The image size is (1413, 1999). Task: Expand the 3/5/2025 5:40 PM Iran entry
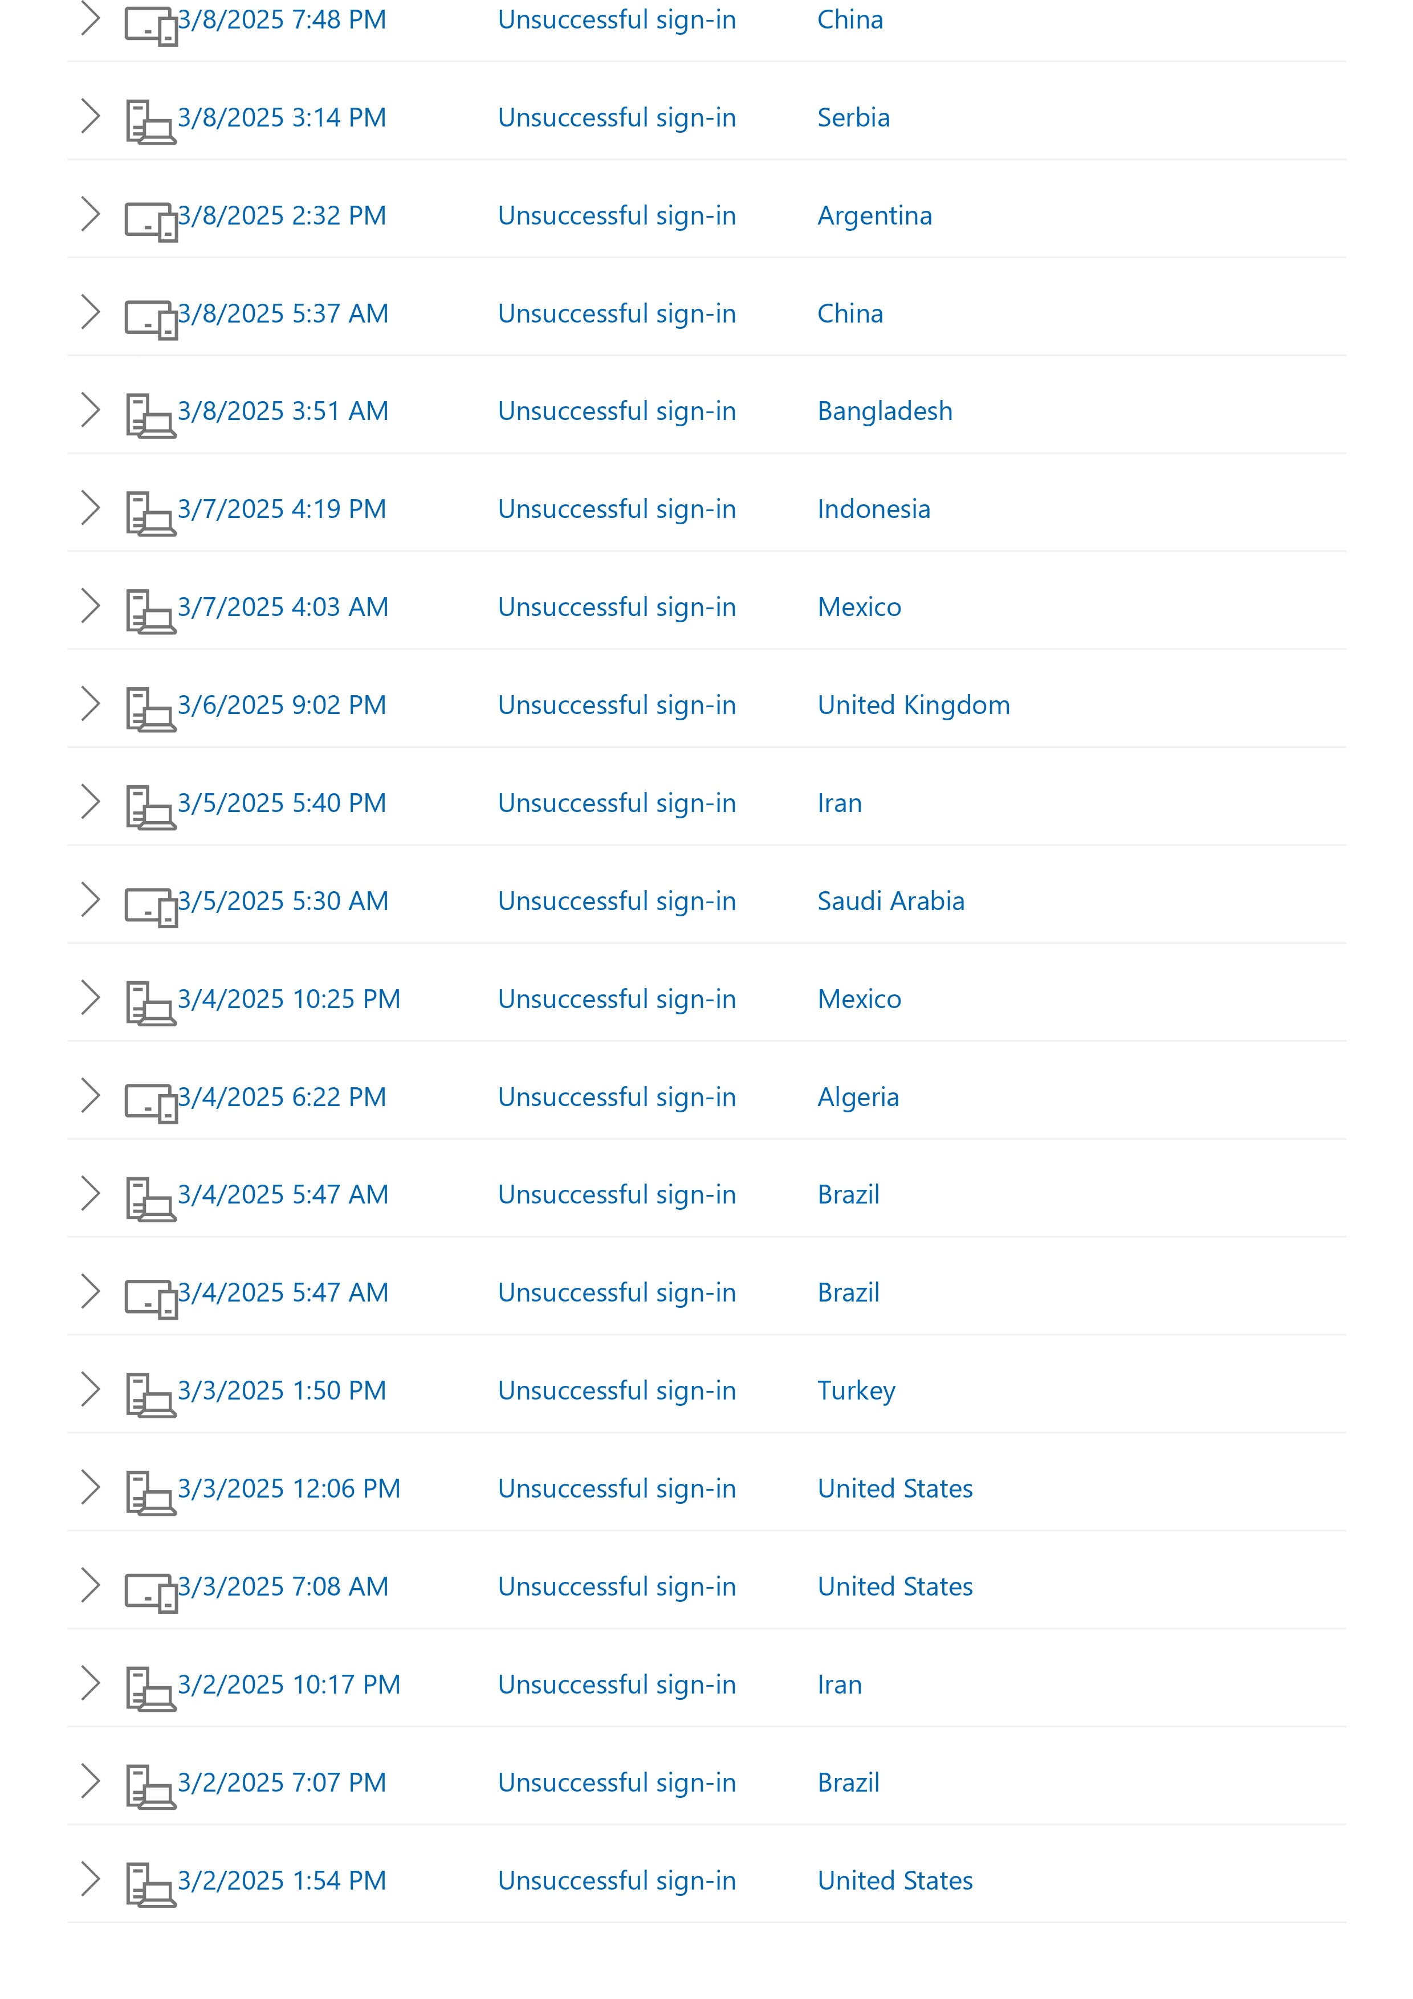pyautogui.click(x=89, y=802)
